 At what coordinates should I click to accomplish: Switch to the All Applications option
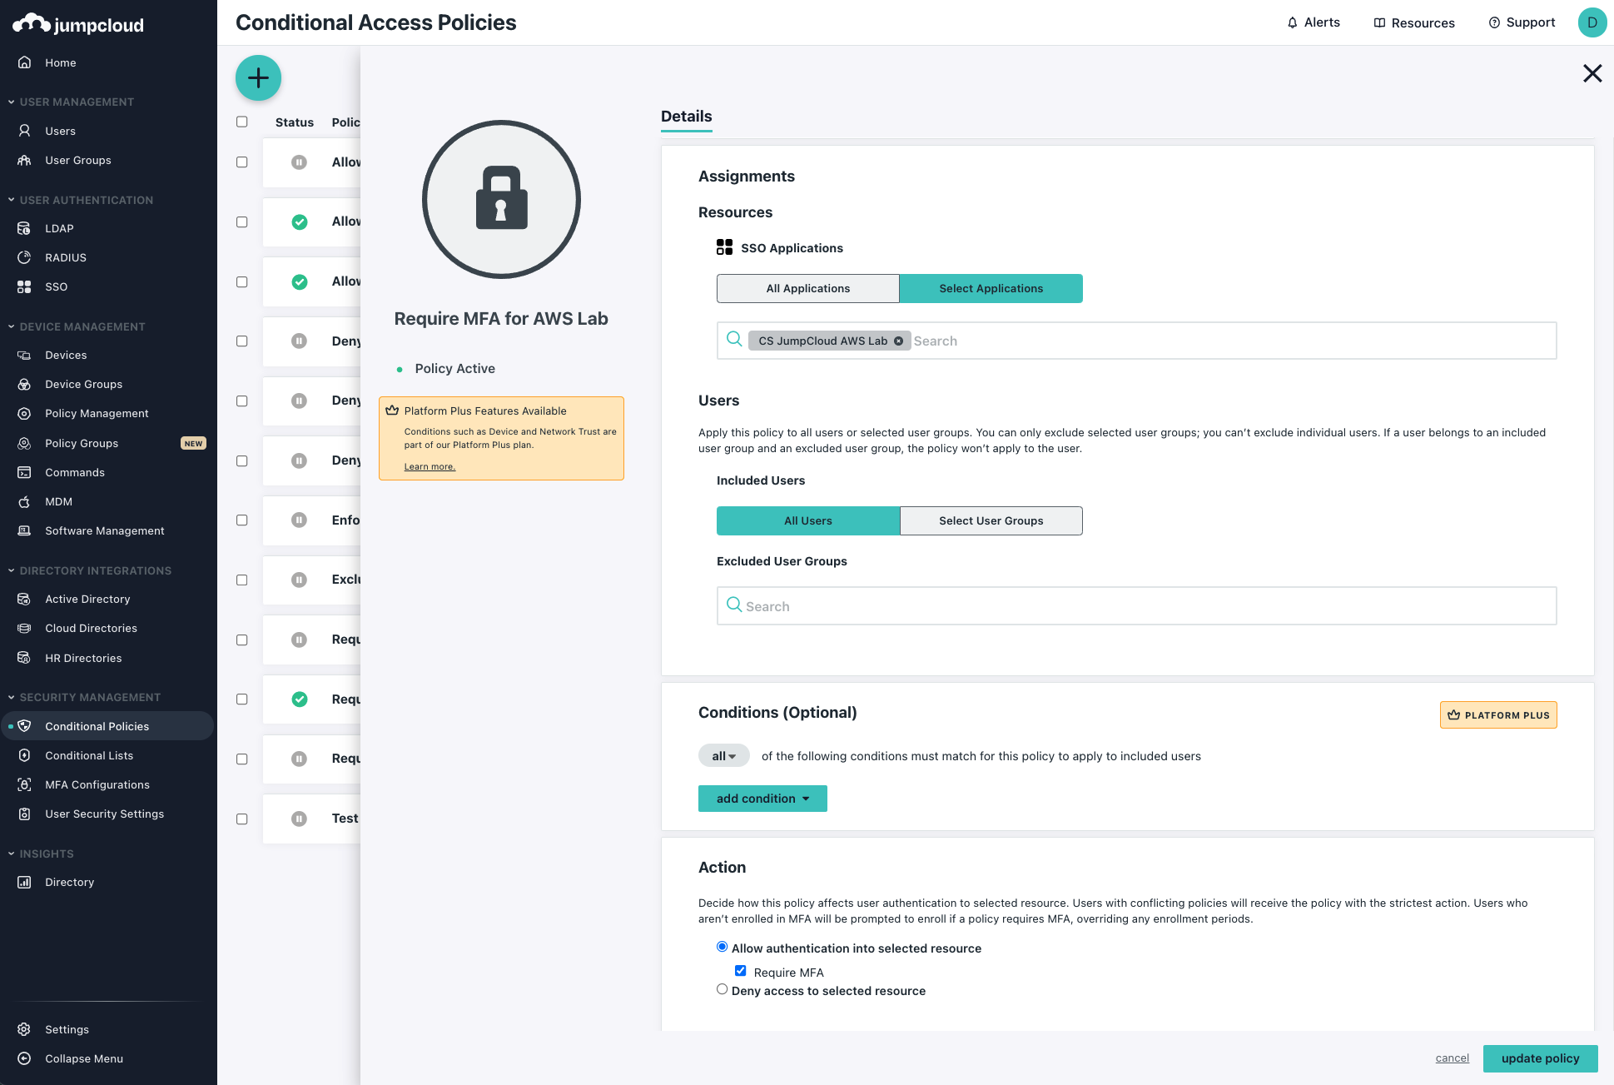pos(807,289)
